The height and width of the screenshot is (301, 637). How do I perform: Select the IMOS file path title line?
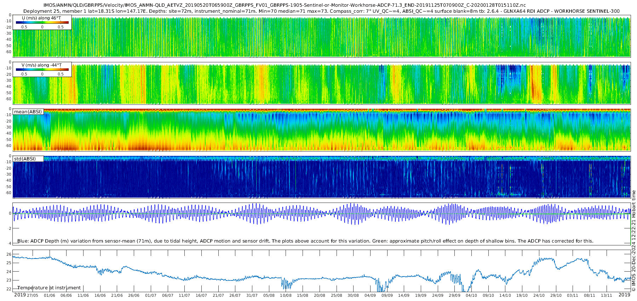point(284,5)
